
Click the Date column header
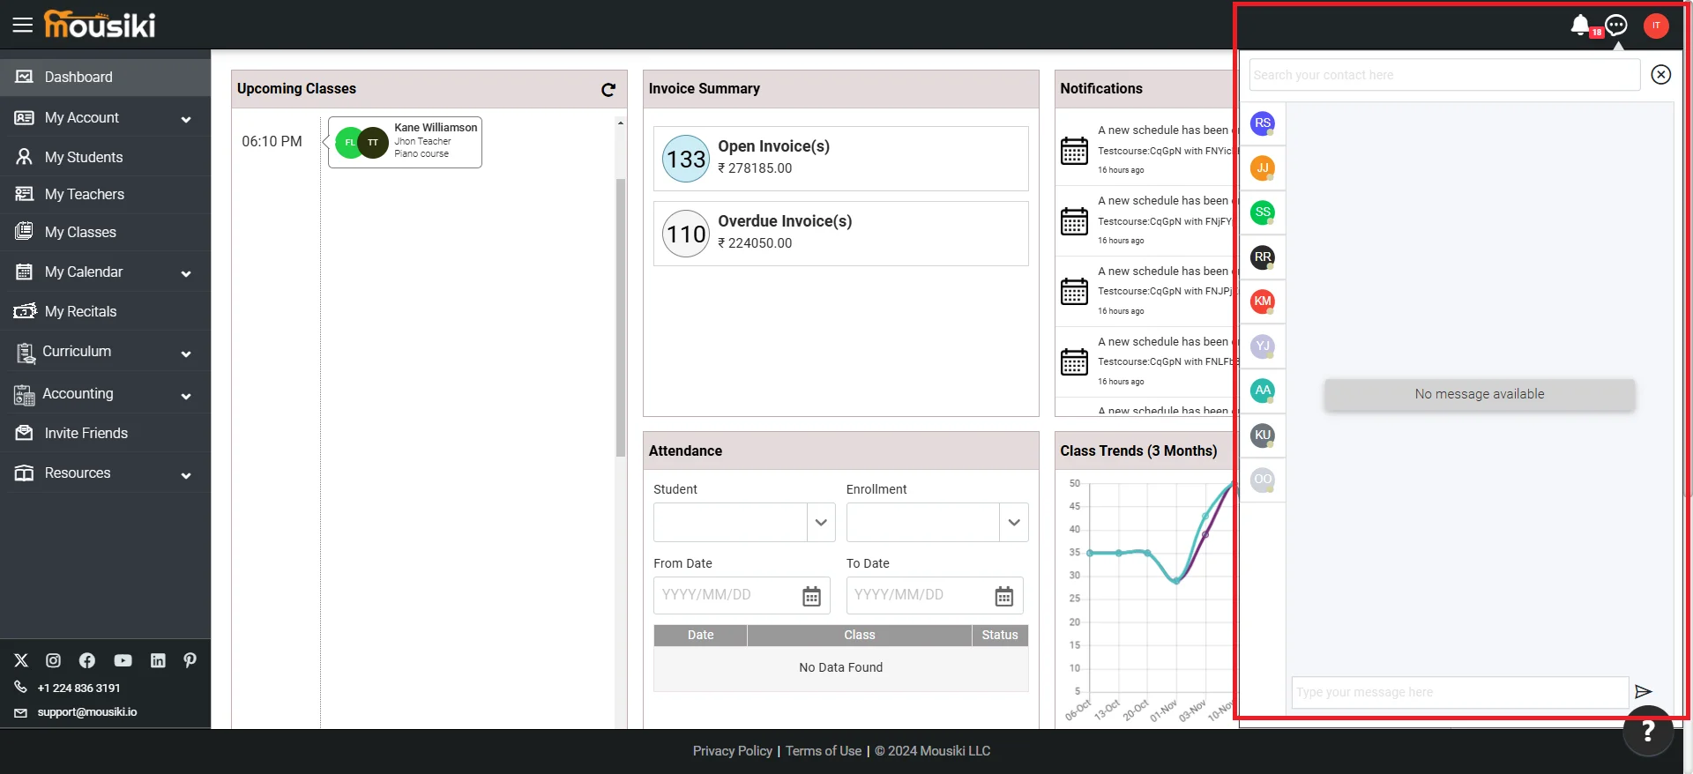click(x=700, y=636)
